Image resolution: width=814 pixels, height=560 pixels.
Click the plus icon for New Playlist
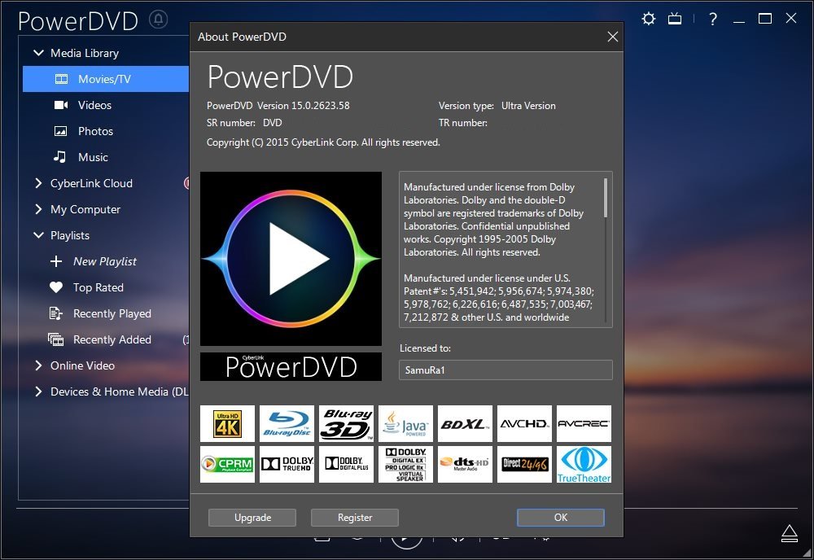(56, 261)
